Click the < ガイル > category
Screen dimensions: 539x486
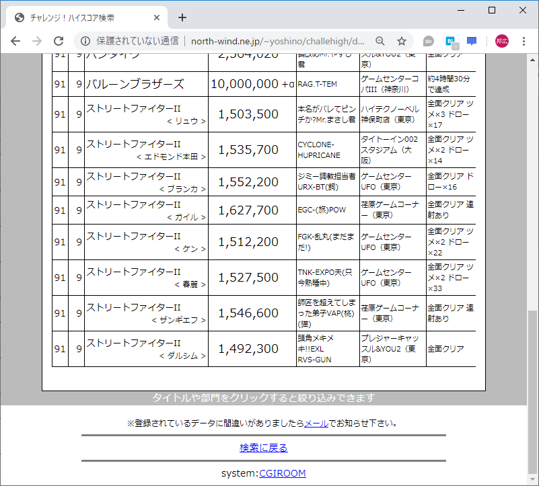point(186,217)
